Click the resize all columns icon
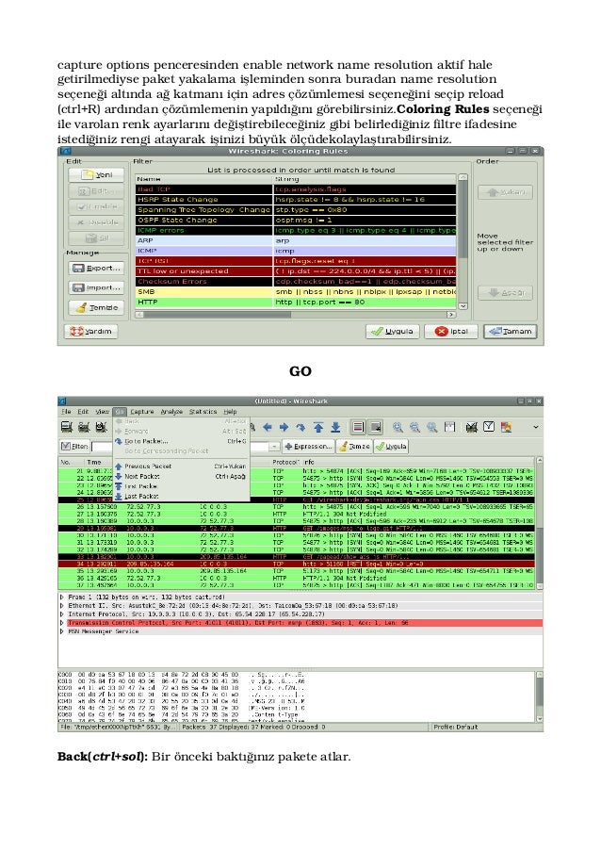The width and height of the screenshot is (601, 851). pyautogui.click(x=449, y=427)
